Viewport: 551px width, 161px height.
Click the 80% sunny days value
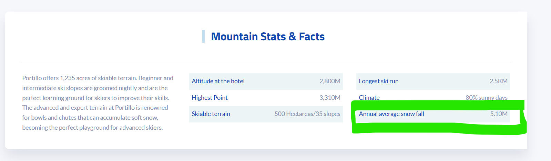coord(487,98)
